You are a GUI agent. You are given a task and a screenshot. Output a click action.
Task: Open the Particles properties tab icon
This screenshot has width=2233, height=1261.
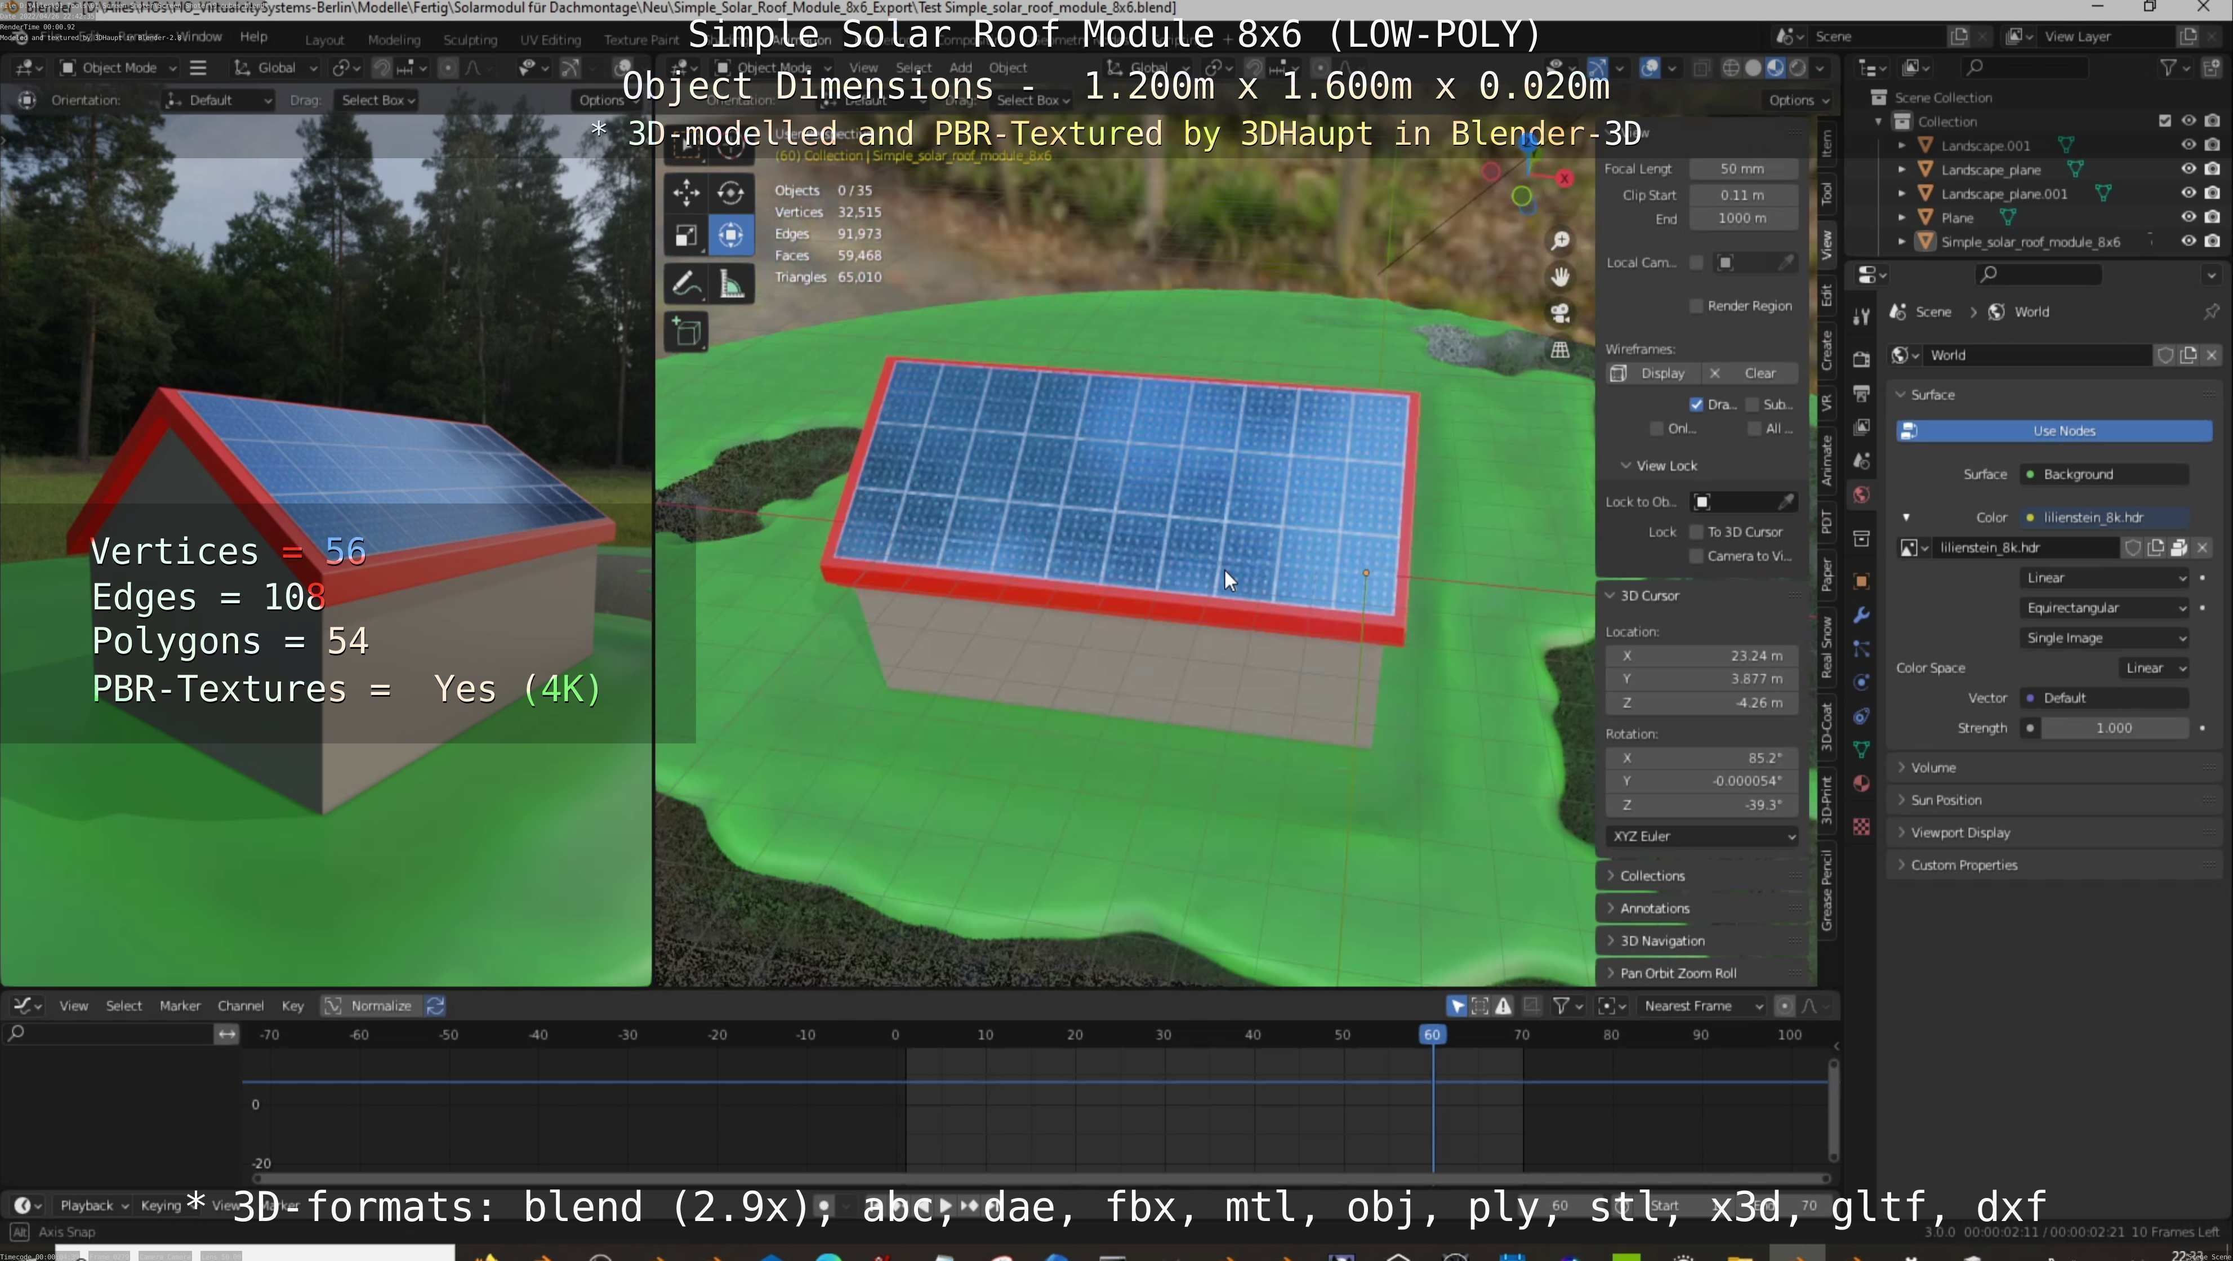tap(1860, 649)
